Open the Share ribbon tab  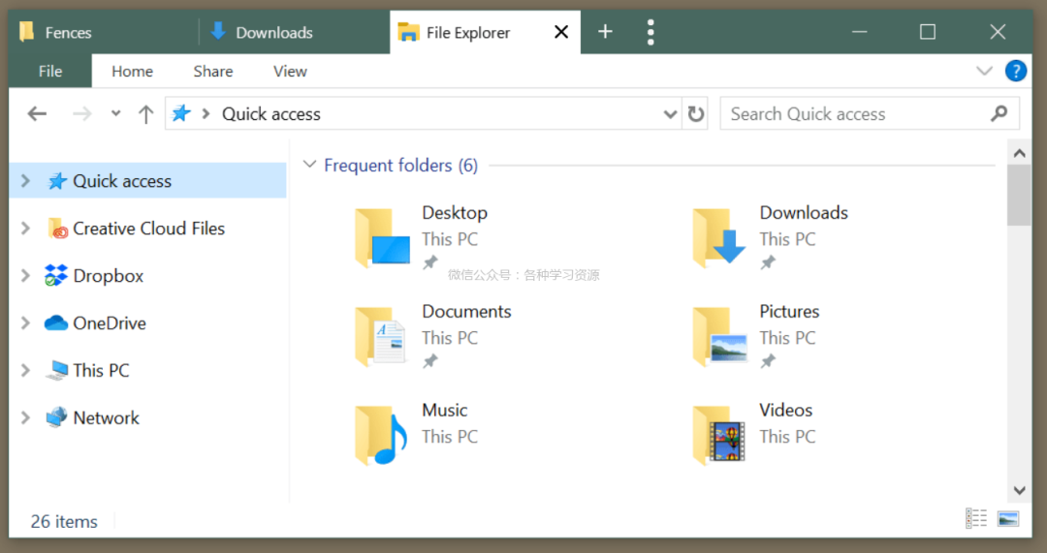coord(213,72)
